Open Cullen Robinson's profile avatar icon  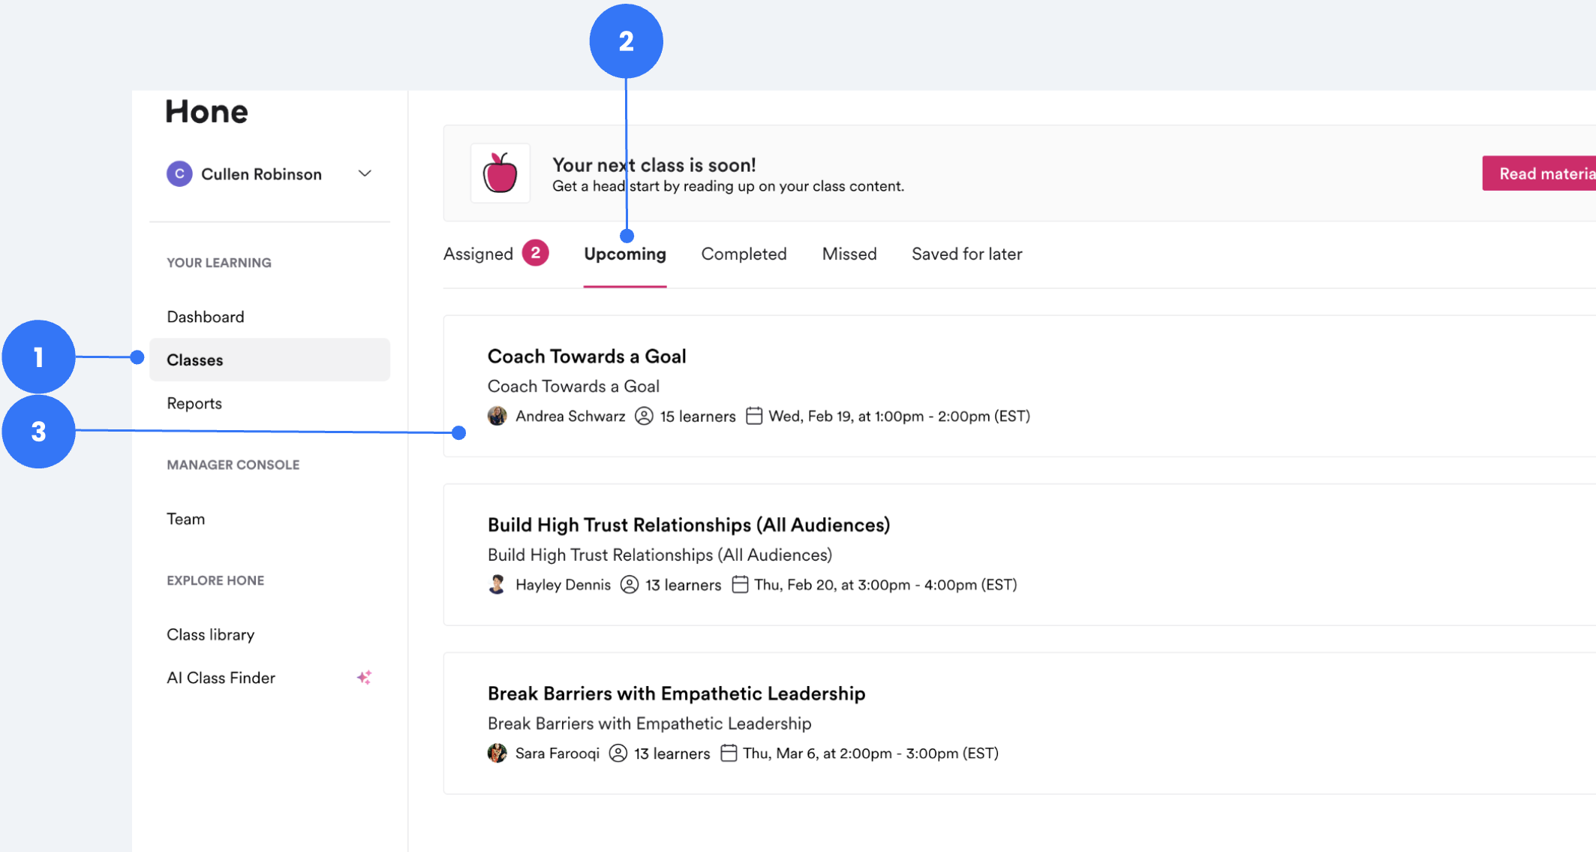click(x=179, y=173)
